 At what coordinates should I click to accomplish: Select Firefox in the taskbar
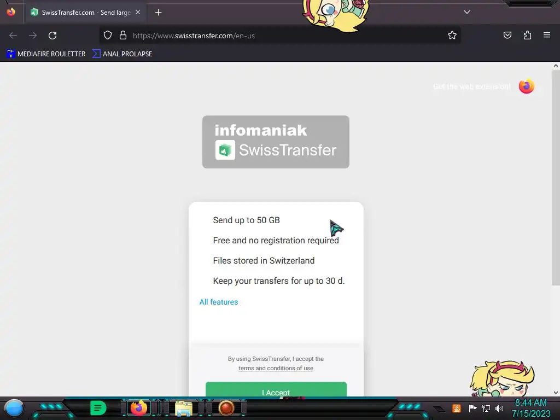click(139, 407)
